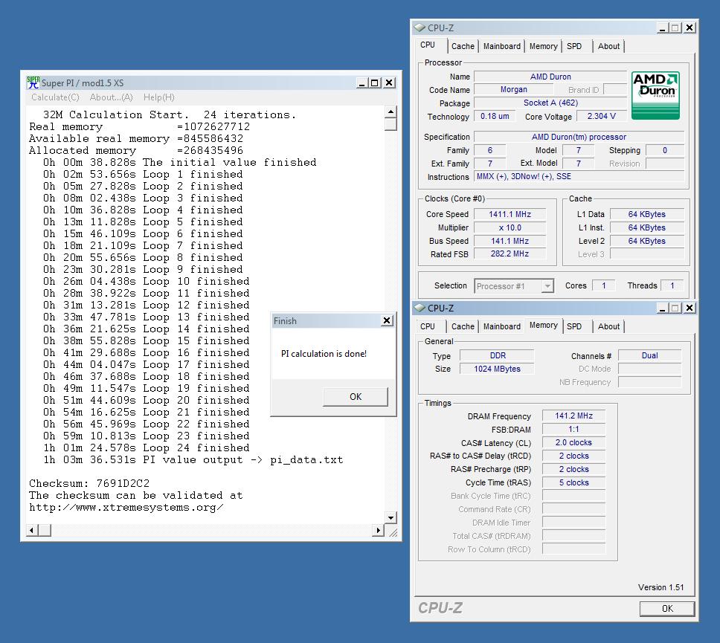Image resolution: width=720 pixels, height=643 pixels.
Task: Click the Super PI title bar icon
Action: click(33, 83)
